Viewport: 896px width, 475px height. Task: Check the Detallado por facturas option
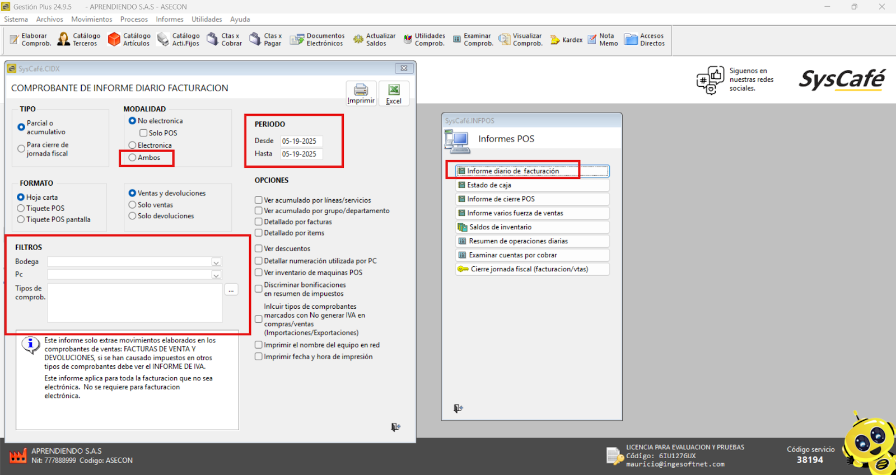(259, 222)
